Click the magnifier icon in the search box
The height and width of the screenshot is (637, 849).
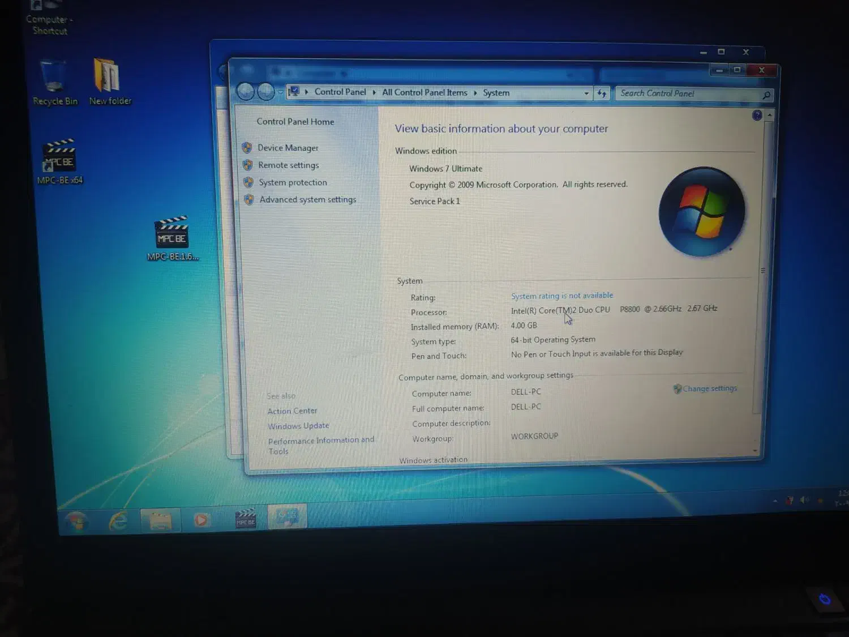pos(766,95)
